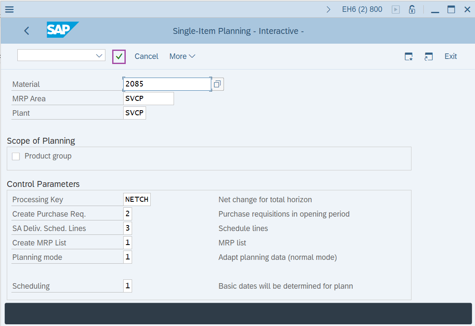Screen dimensions: 475x326
Task: Click the Exit button
Action: coord(450,56)
